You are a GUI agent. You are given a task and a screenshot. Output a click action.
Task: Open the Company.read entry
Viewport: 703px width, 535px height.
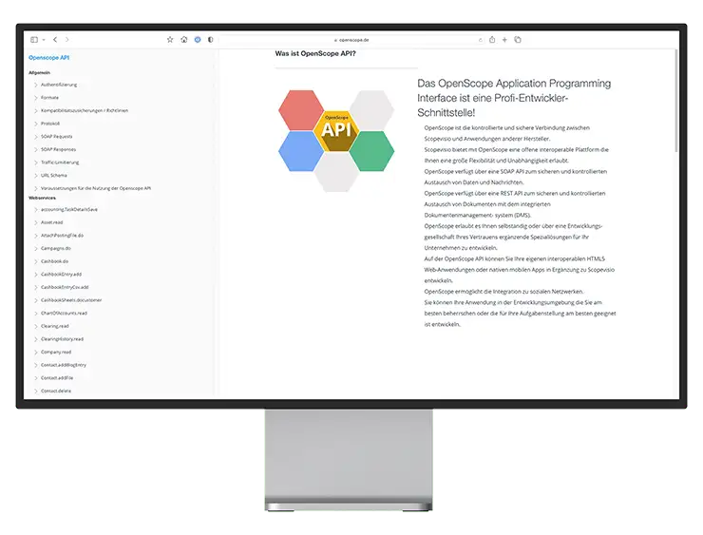coord(56,352)
